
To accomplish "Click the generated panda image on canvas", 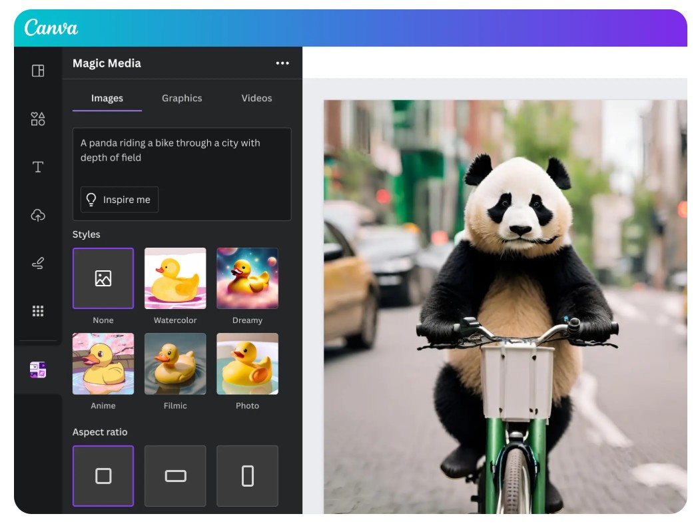I will coord(505,306).
